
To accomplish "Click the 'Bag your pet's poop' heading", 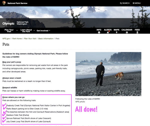I will (12, 62).
